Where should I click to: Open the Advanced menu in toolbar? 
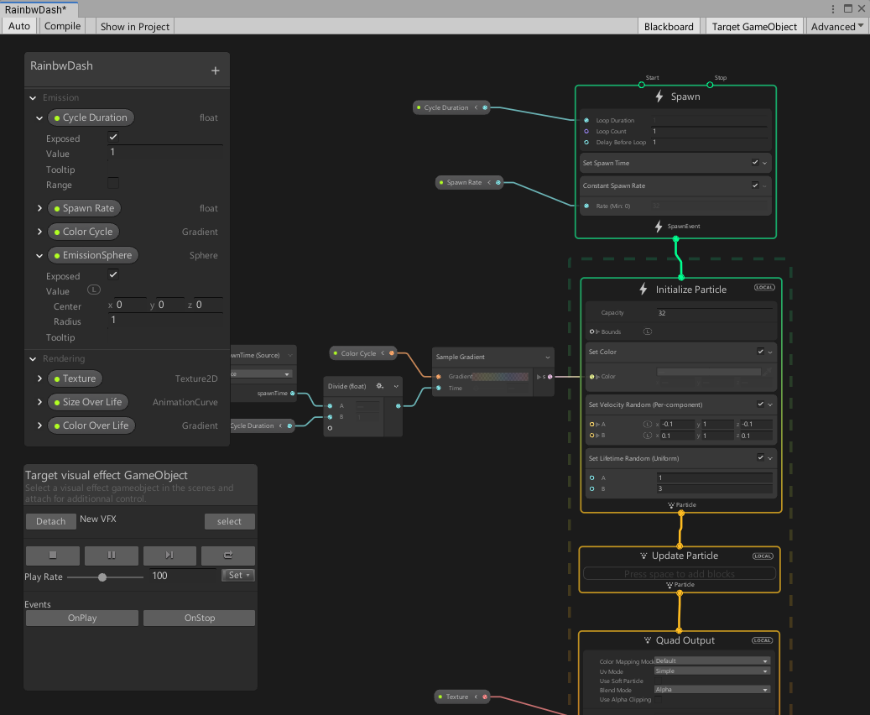pos(836,26)
